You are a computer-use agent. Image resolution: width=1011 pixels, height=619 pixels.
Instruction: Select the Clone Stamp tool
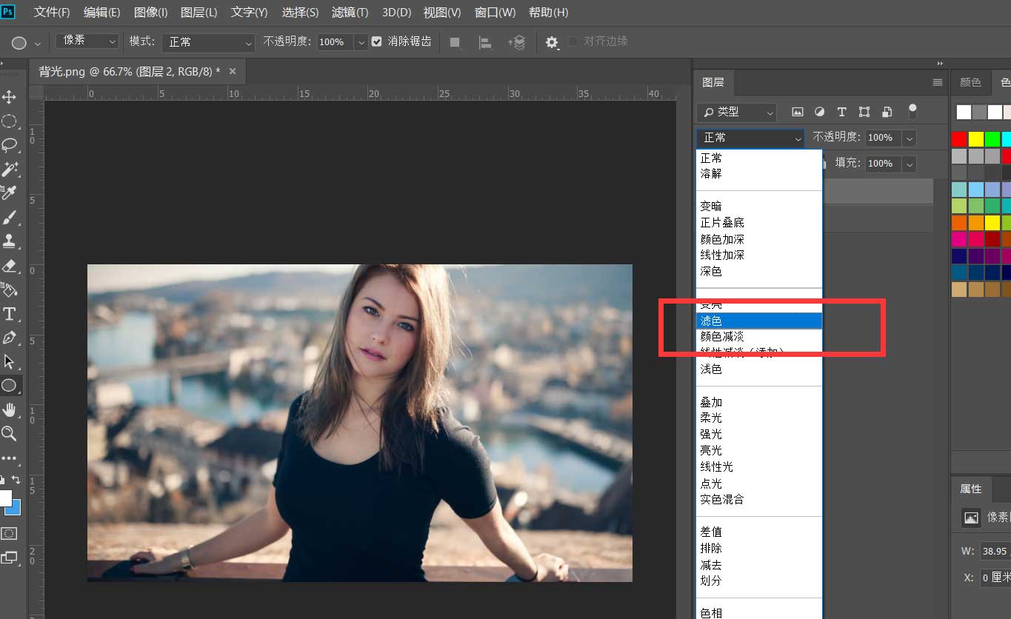coord(10,241)
